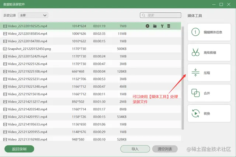Click the 媒体工具 panel heading
The height and width of the screenshot is (157, 236).
pos(195,15)
